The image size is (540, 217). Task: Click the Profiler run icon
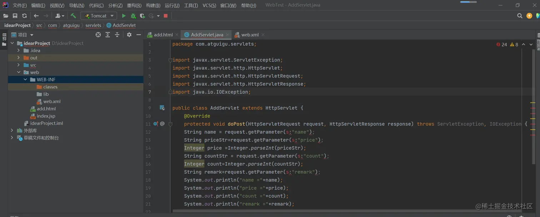point(151,16)
